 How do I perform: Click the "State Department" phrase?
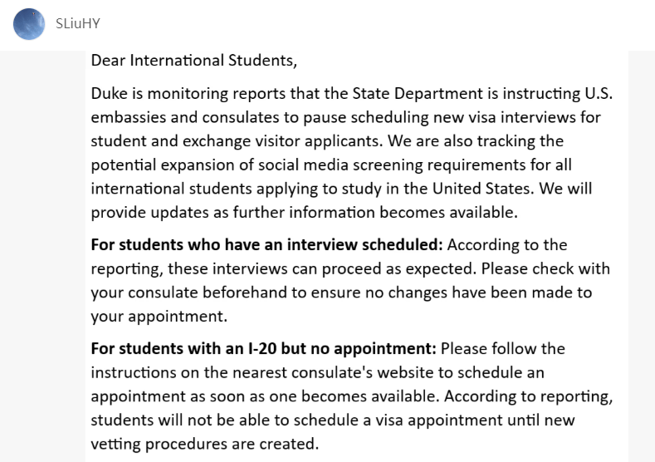pyautogui.click(x=418, y=93)
